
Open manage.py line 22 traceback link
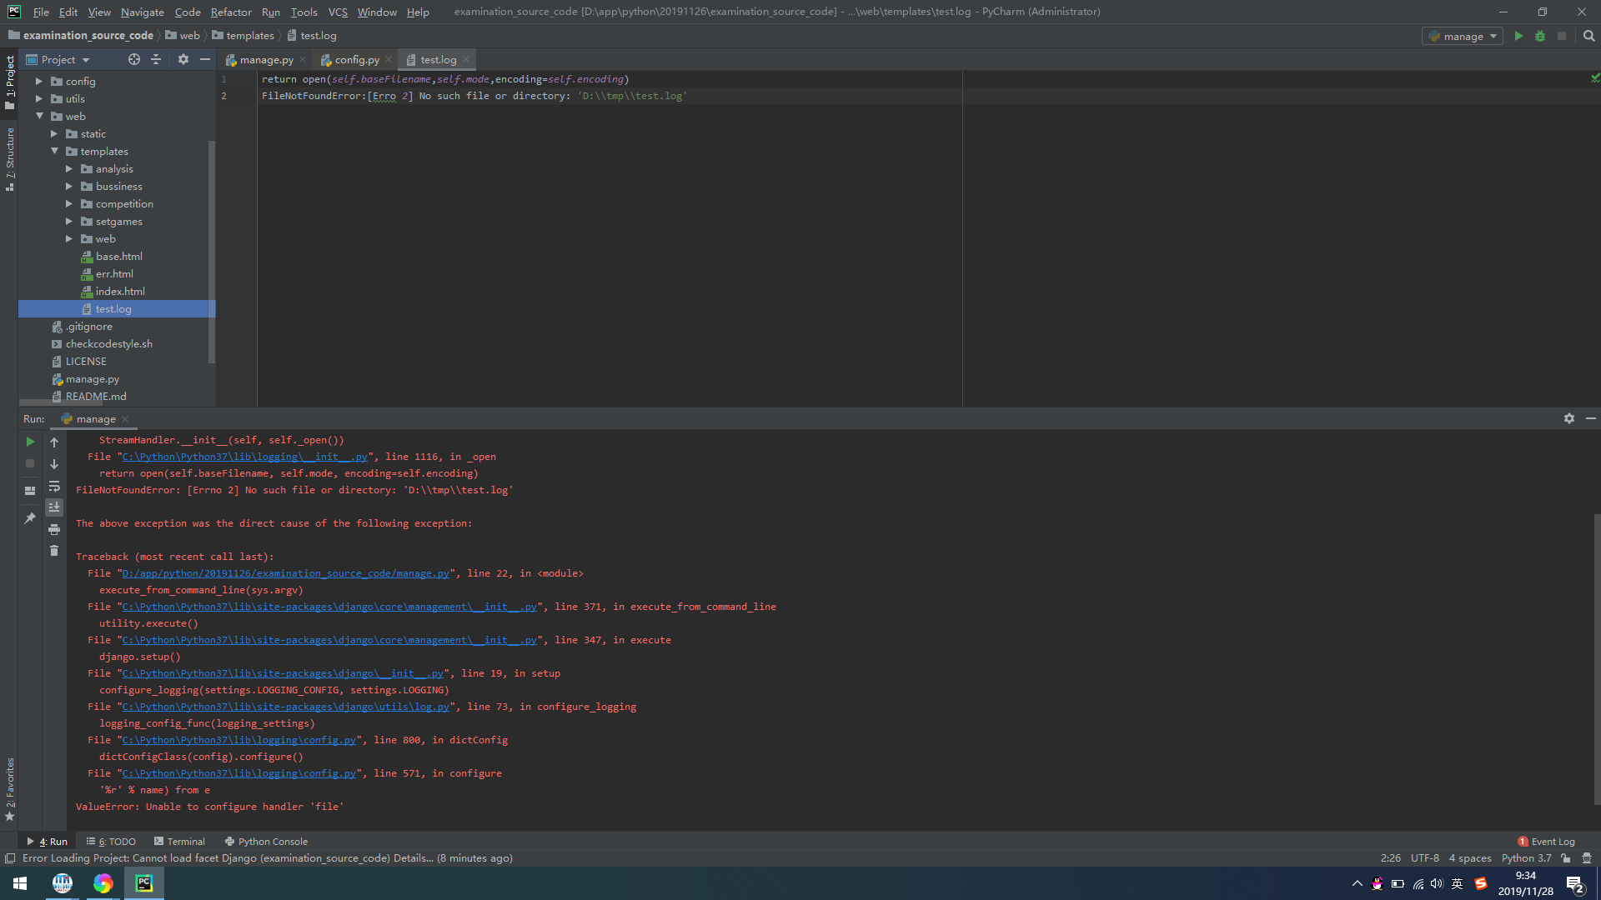[286, 573]
